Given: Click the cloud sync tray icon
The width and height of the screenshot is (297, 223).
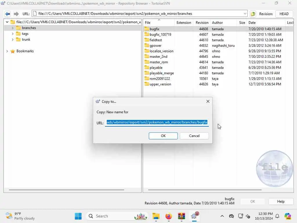Looking at the screenshot, I should tap(231, 216).
